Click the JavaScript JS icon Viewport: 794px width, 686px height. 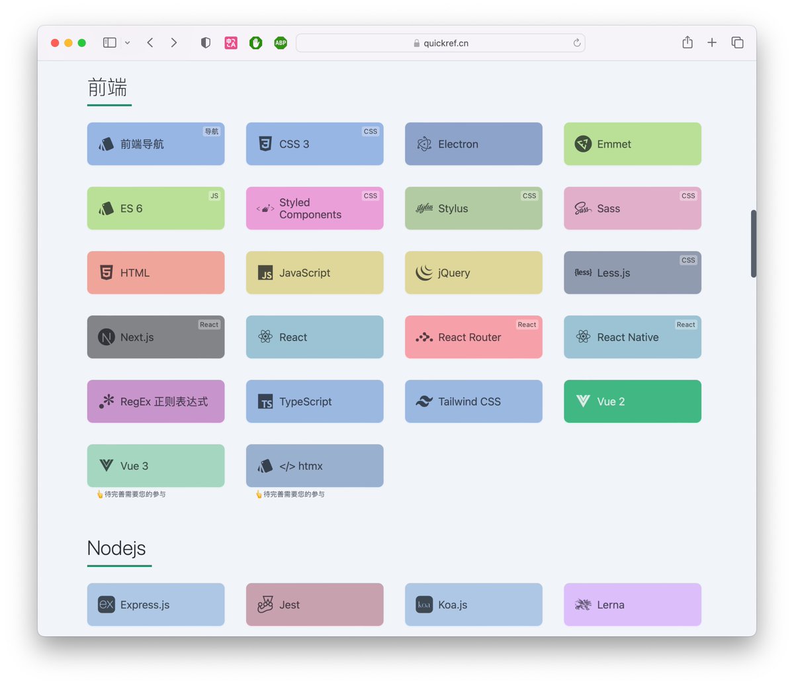(265, 273)
